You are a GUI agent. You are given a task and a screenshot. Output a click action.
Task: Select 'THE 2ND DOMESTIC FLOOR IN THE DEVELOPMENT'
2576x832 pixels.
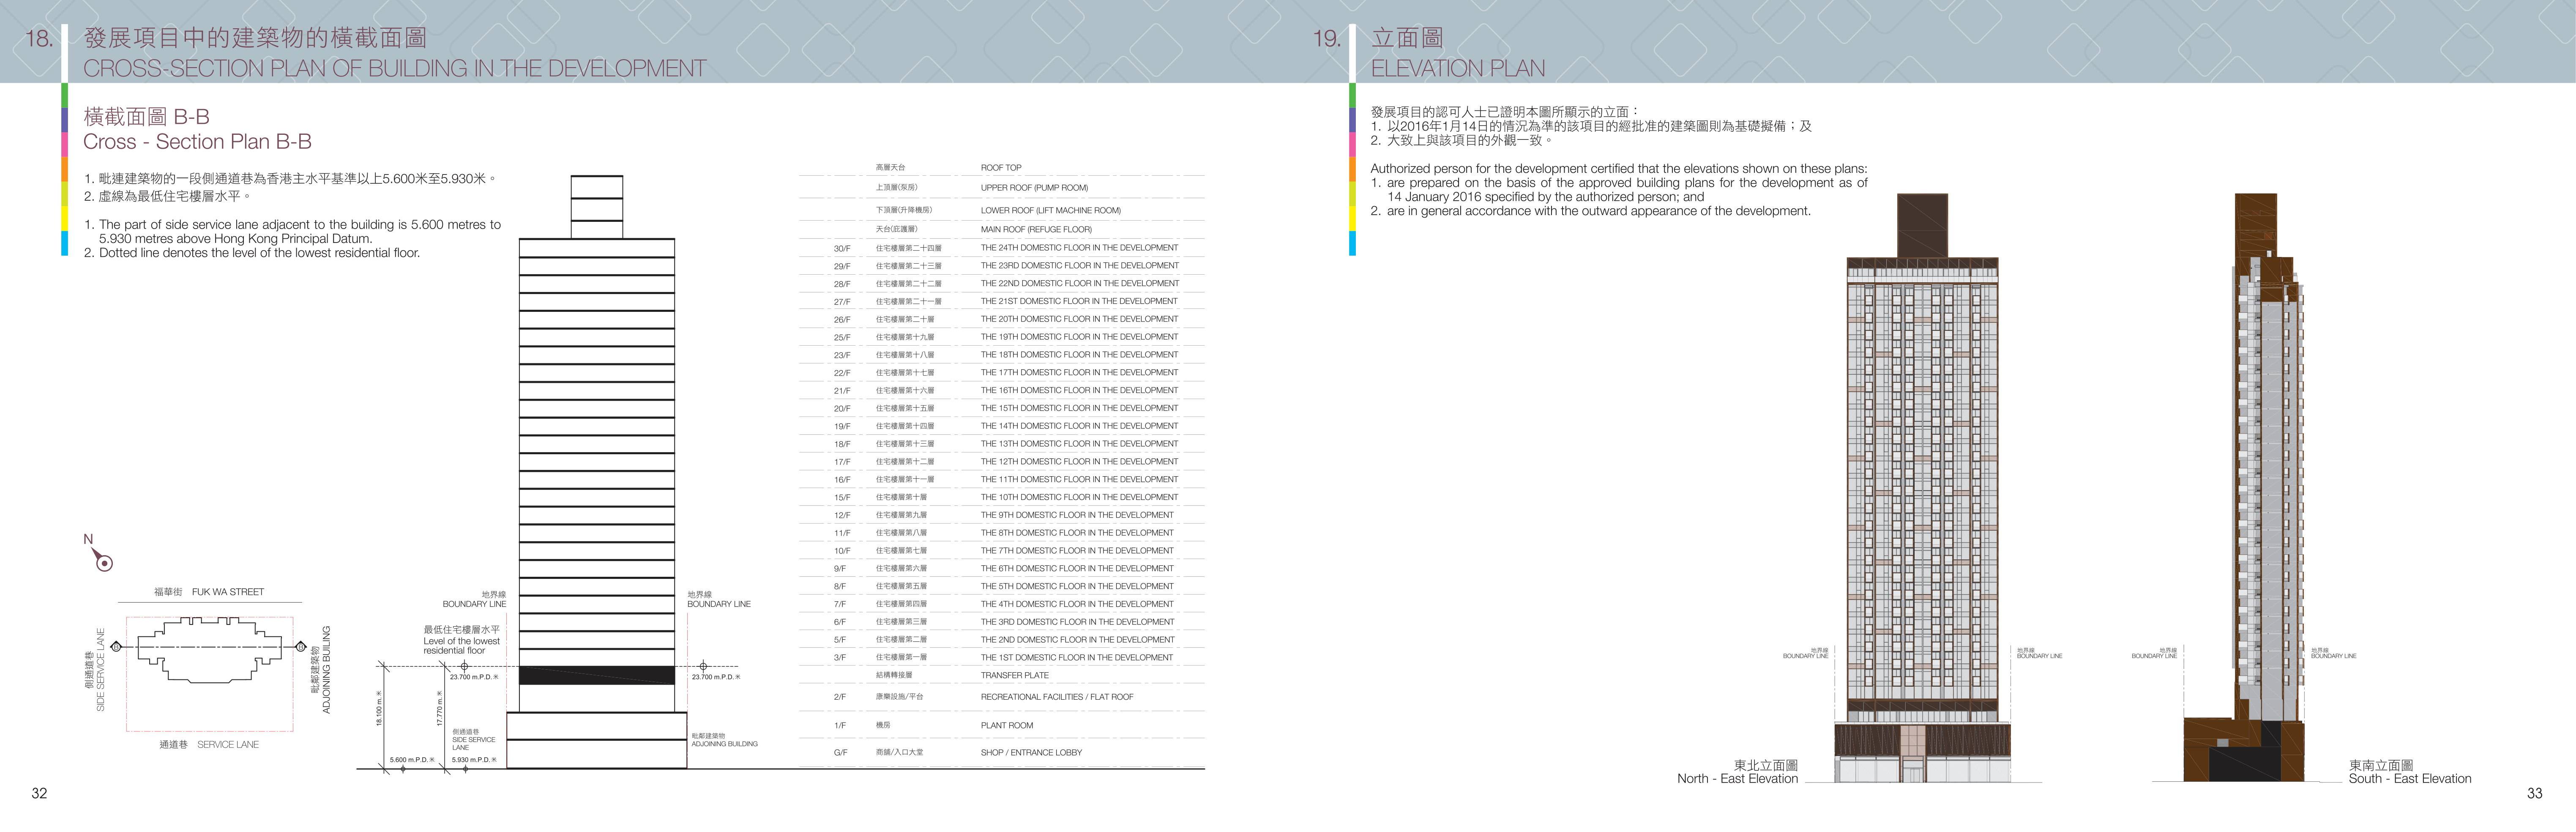click(1078, 640)
